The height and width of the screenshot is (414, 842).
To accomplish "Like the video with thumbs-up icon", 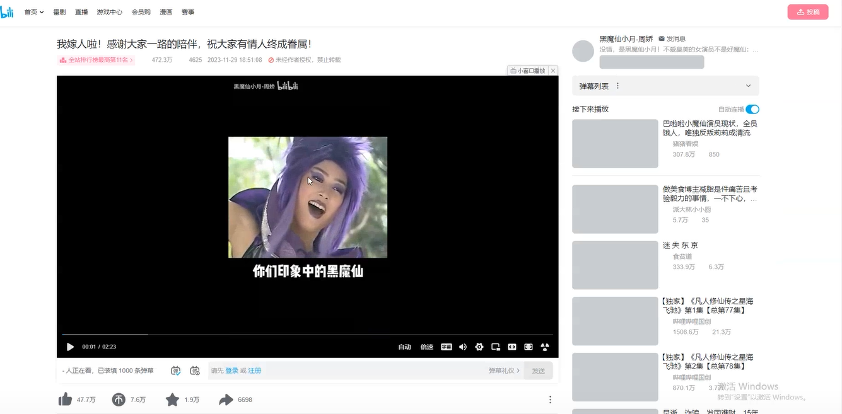I will [x=65, y=400].
